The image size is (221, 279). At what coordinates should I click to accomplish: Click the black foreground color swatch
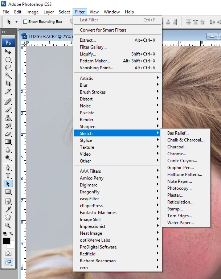[x=6, y=241]
